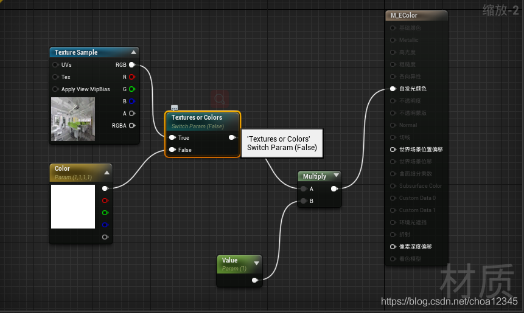Collapse the Texture Sample node with its arrow

pyautogui.click(x=134, y=52)
